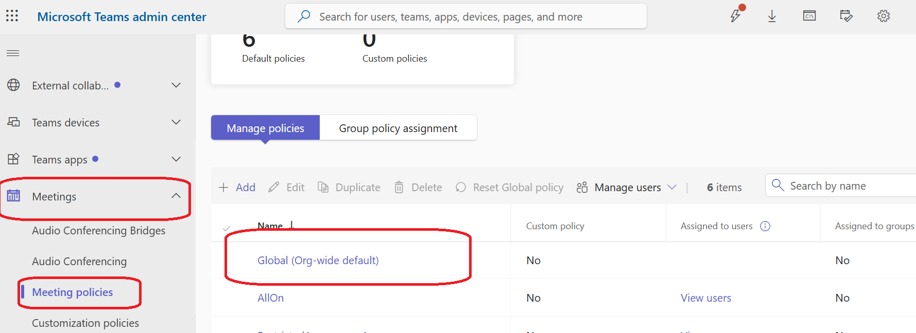Image resolution: width=916 pixels, height=333 pixels.
Task: Switch to Group policy assignment tab
Action: coord(398,128)
